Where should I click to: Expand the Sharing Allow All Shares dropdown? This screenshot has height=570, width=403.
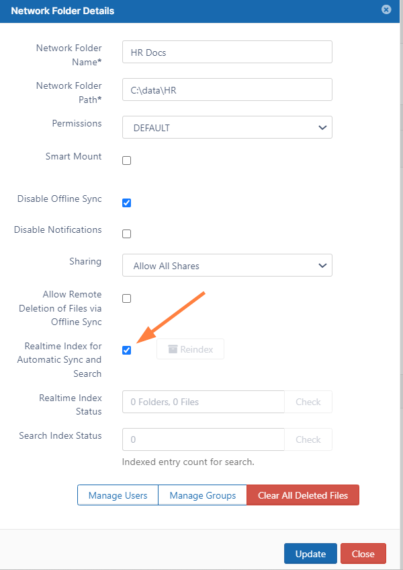pyautogui.click(x=227, y=265)
